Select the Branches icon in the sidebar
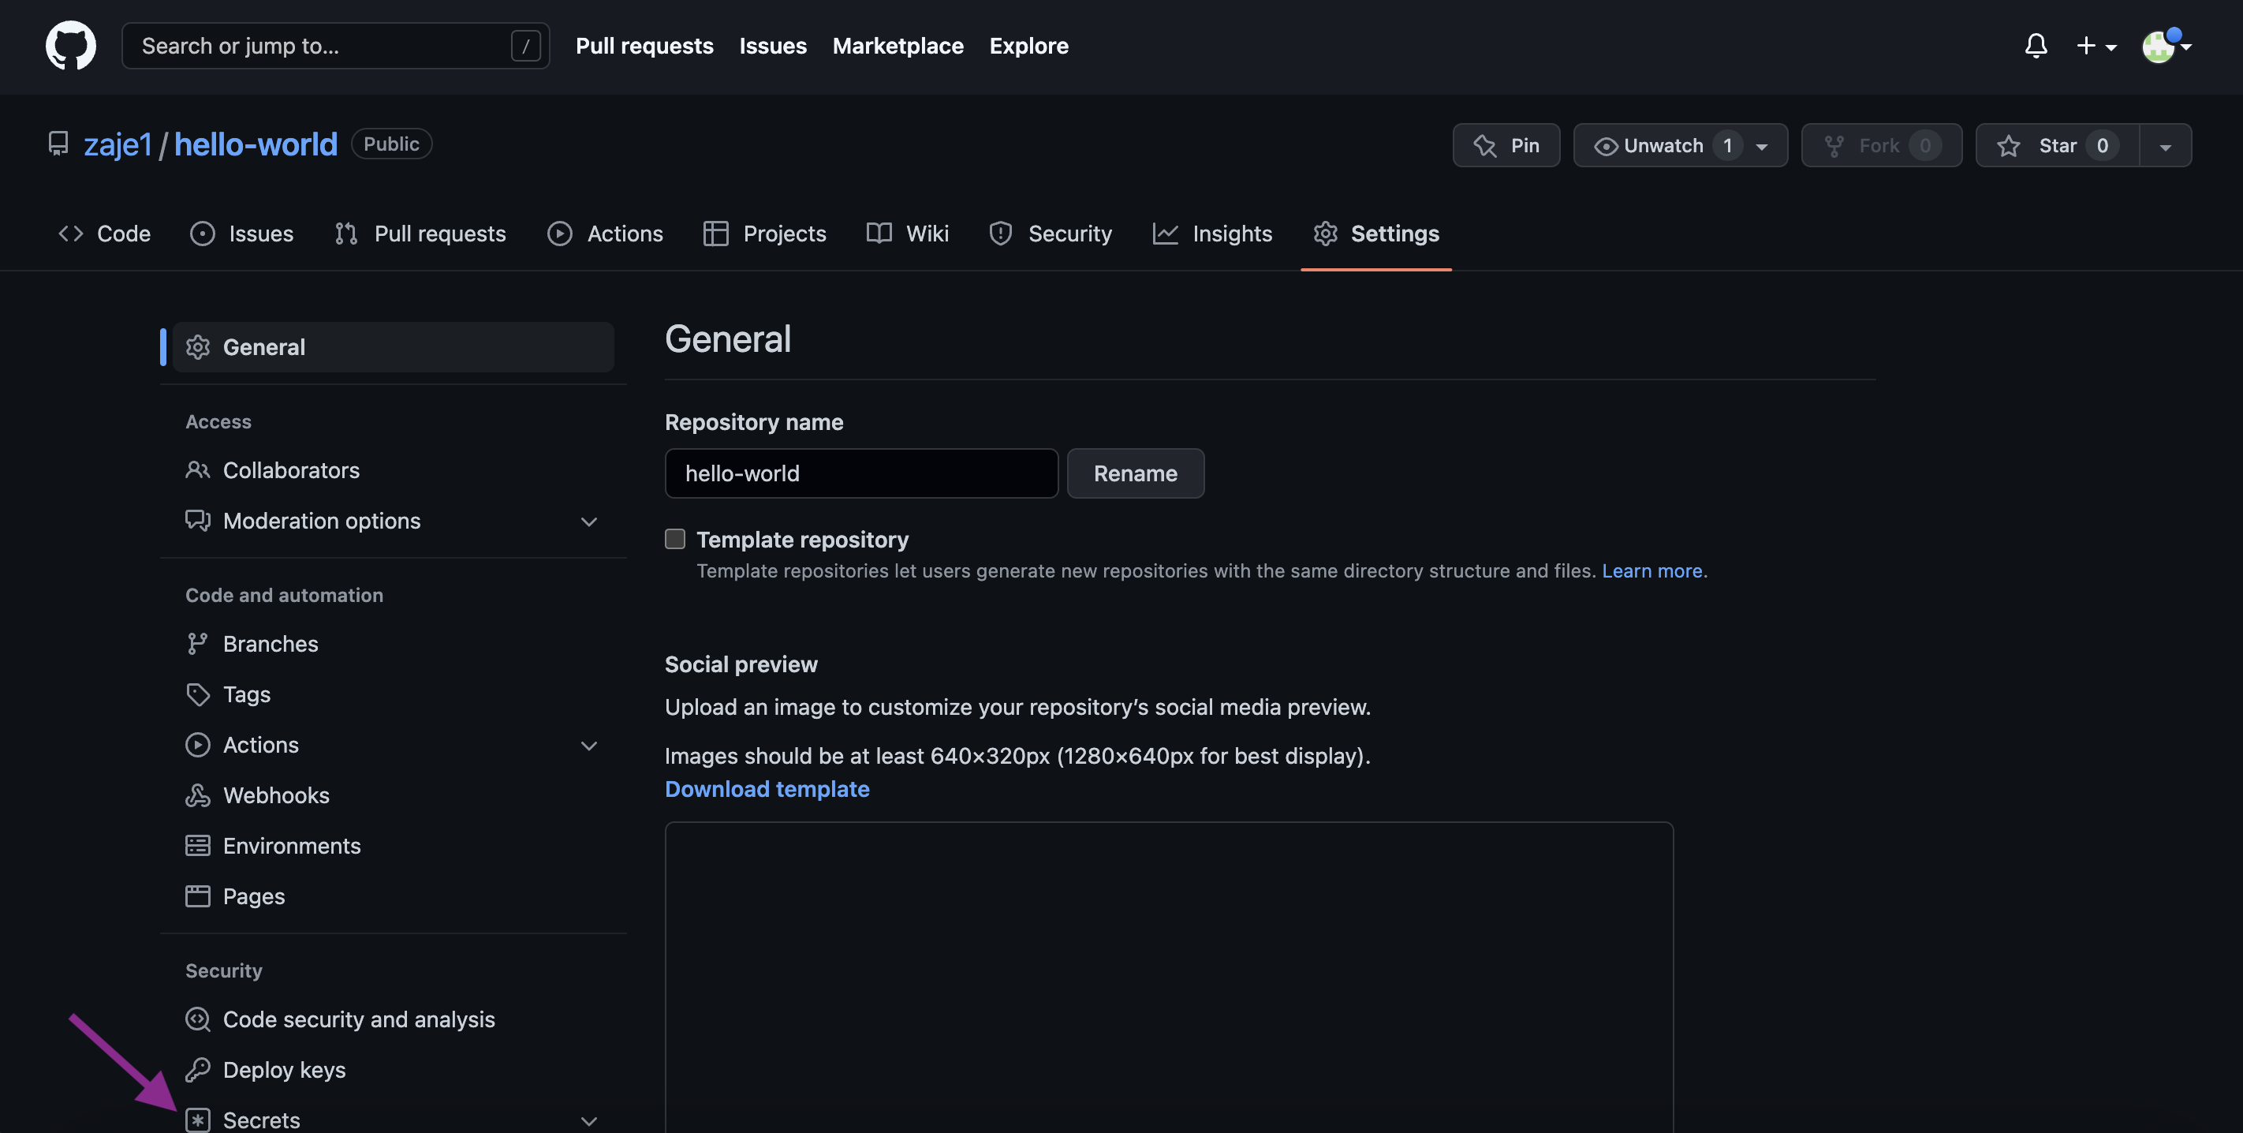 [x=198, y=644]
